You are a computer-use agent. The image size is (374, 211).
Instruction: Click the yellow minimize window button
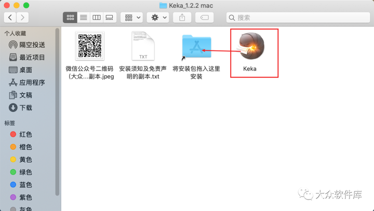[17, 5]
